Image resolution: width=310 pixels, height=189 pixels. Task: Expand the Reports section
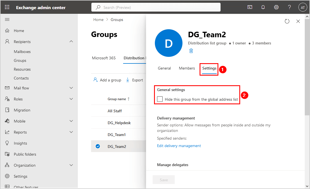tap(71, 132)
